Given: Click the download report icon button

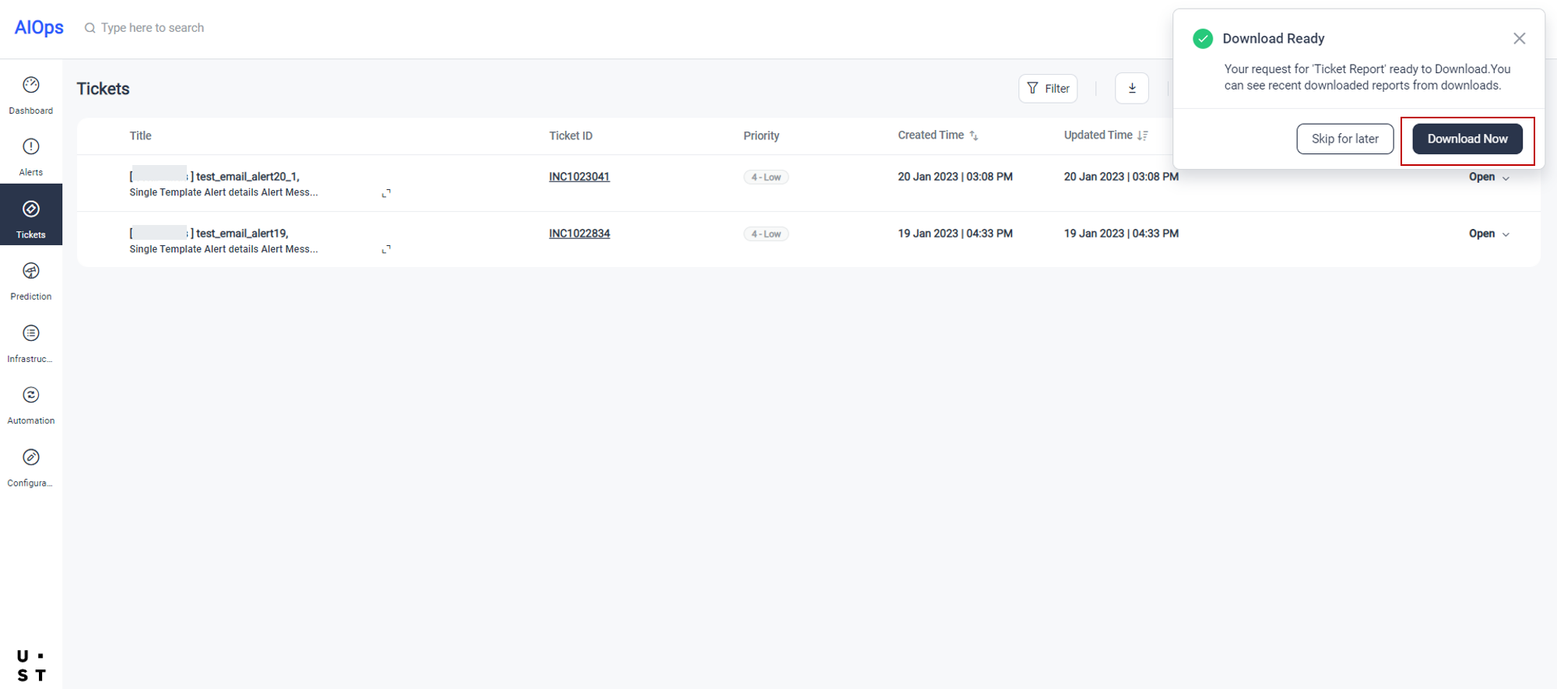Looking at the screenshot, I should click(1131, 89).
